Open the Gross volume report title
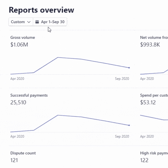168x168 pixels. [23, 38]
